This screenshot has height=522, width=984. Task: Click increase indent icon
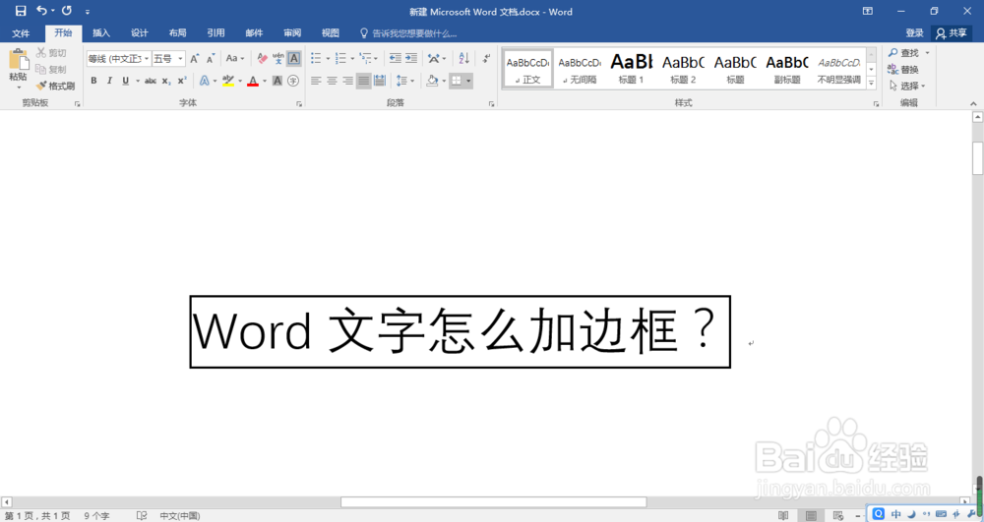point(411,58)
